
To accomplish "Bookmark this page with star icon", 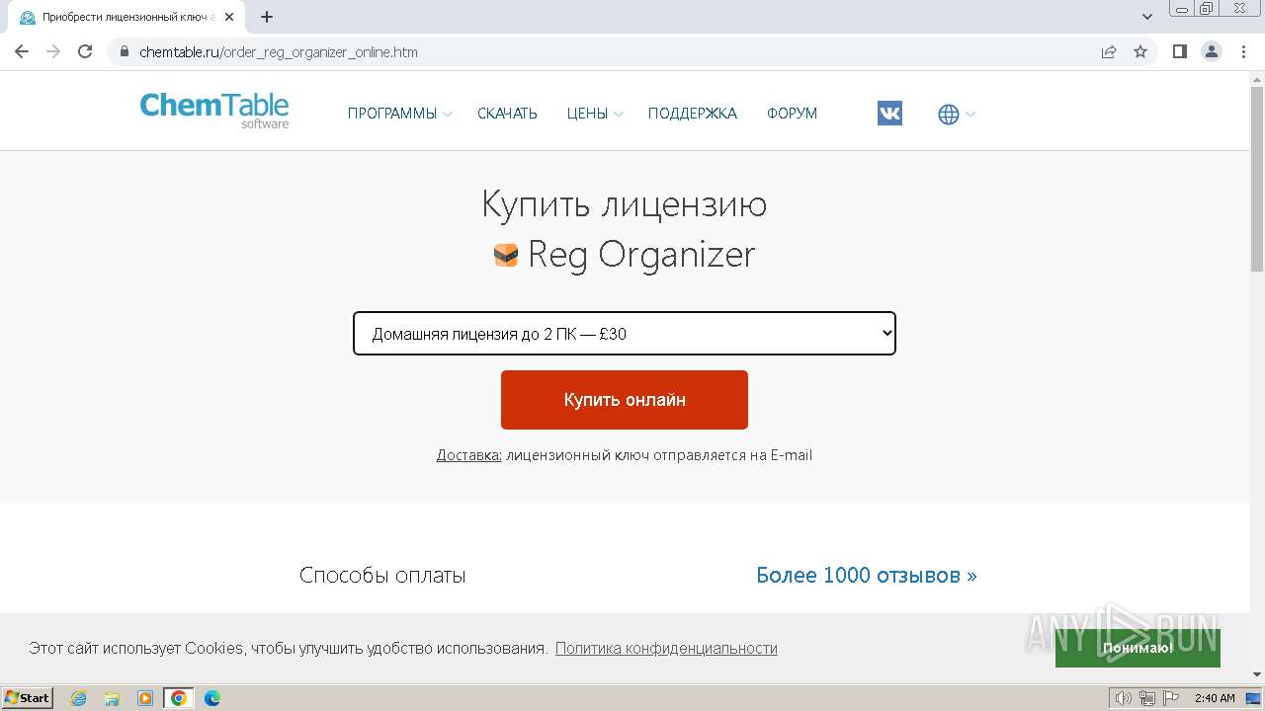I will point(1140,51).
